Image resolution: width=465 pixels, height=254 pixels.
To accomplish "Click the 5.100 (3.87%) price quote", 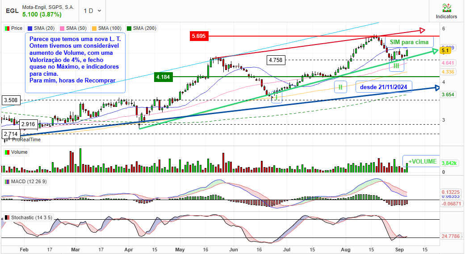I will (x=42, y=14).
